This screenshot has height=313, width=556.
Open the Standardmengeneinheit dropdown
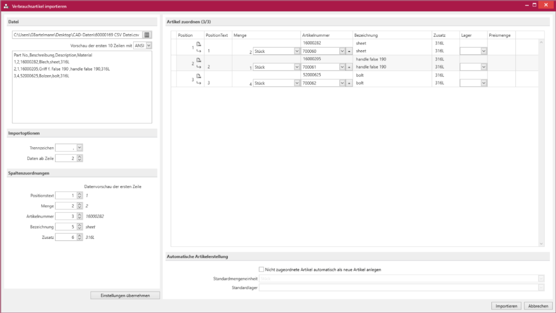click(x=541, y=279)
